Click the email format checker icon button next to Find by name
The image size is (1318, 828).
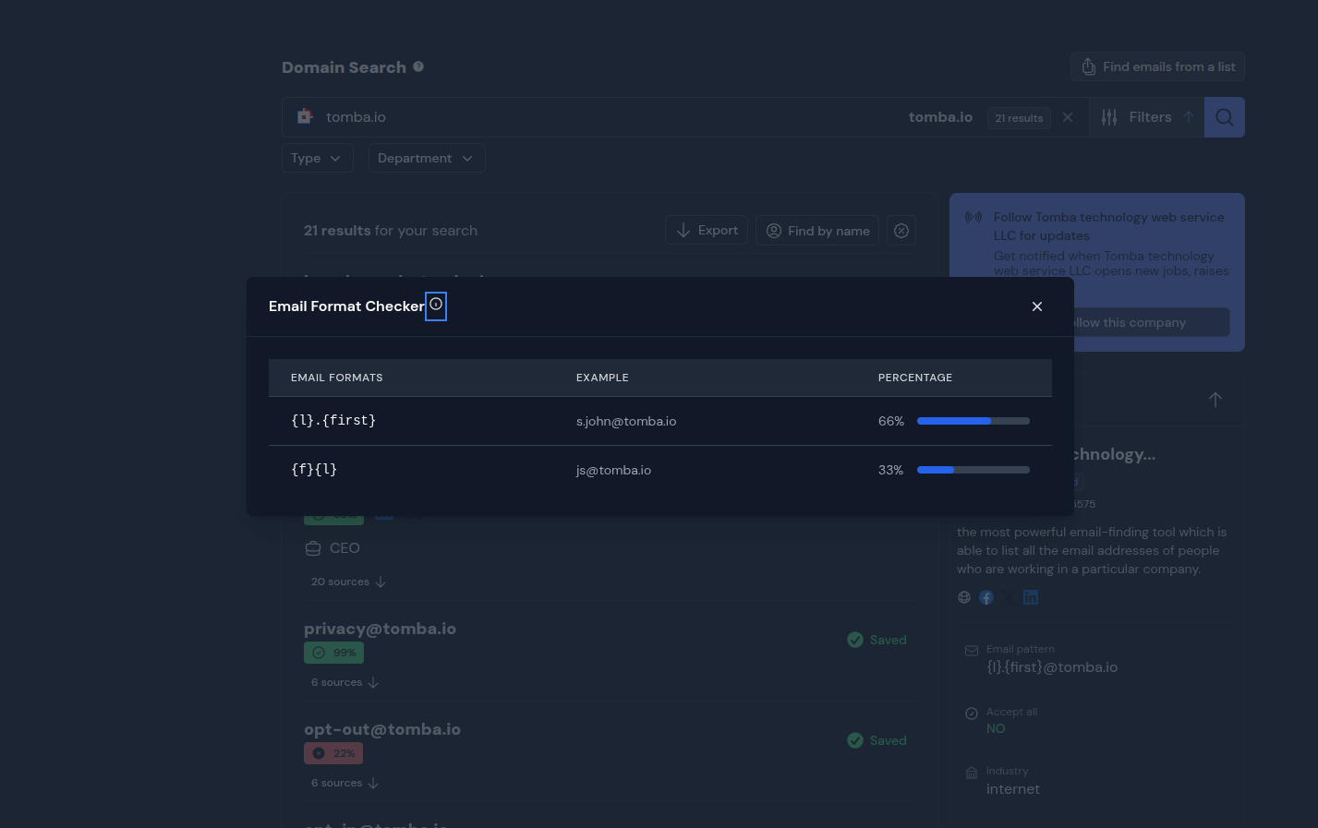[901, 231]
